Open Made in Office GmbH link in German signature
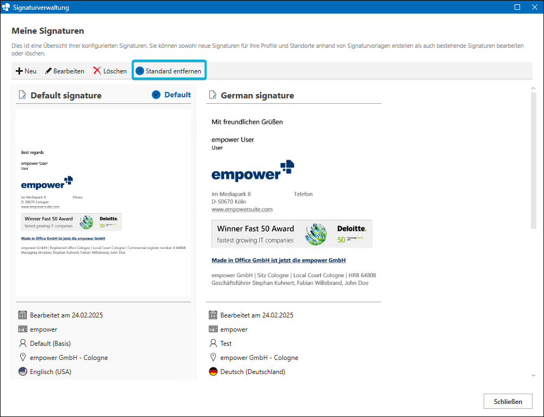This screenshot has width=544, height=417. [279, 260]
